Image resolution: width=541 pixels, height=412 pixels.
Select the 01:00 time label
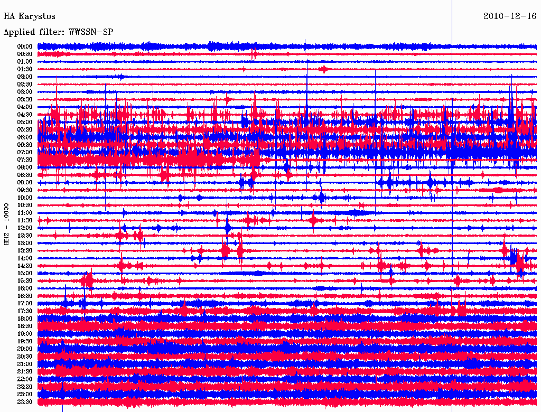24,62
